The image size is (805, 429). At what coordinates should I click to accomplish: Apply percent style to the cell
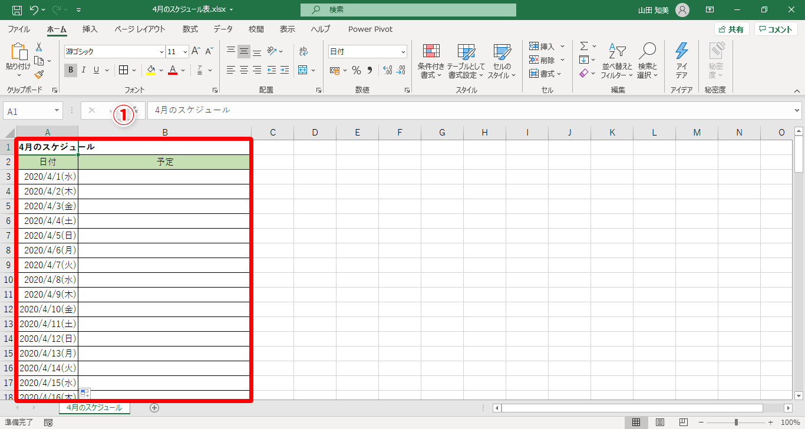coord(356,71)
